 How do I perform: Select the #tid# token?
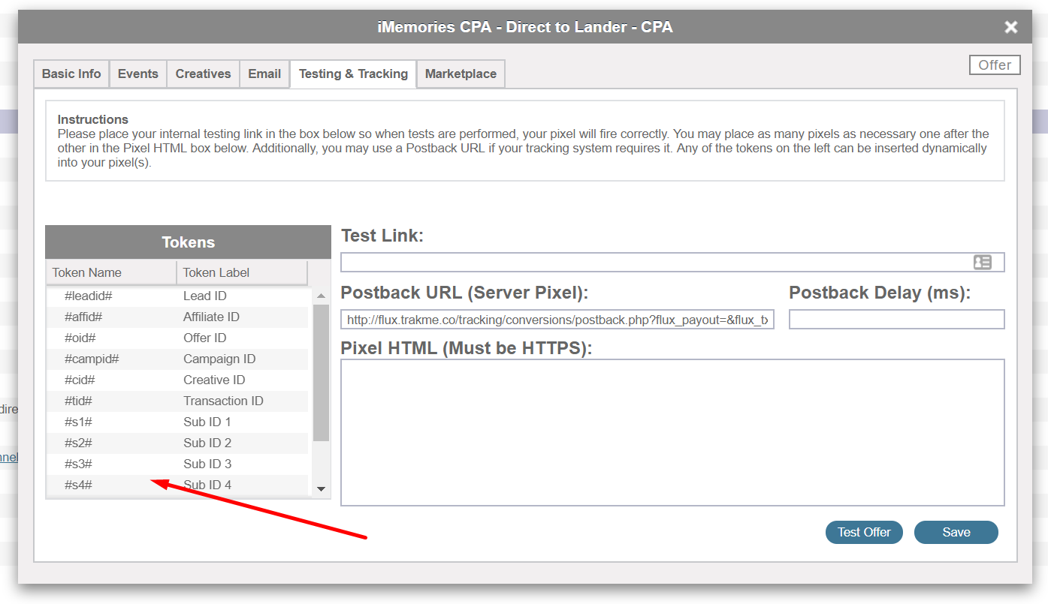(x=78, y=401)
